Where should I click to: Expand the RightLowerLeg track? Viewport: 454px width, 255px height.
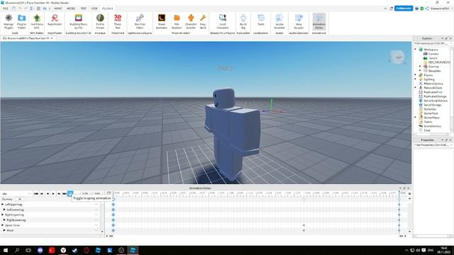tap(4, 220)
